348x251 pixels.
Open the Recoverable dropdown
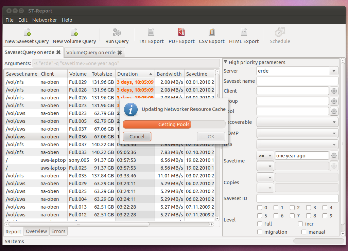pyautogui.click(x=297, y=122)
